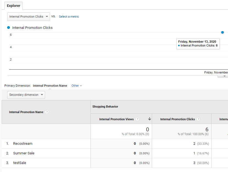Open the Summer Sale promotion row
The height and width of the screenshot is (172, 228).
[x=24, y=153]
